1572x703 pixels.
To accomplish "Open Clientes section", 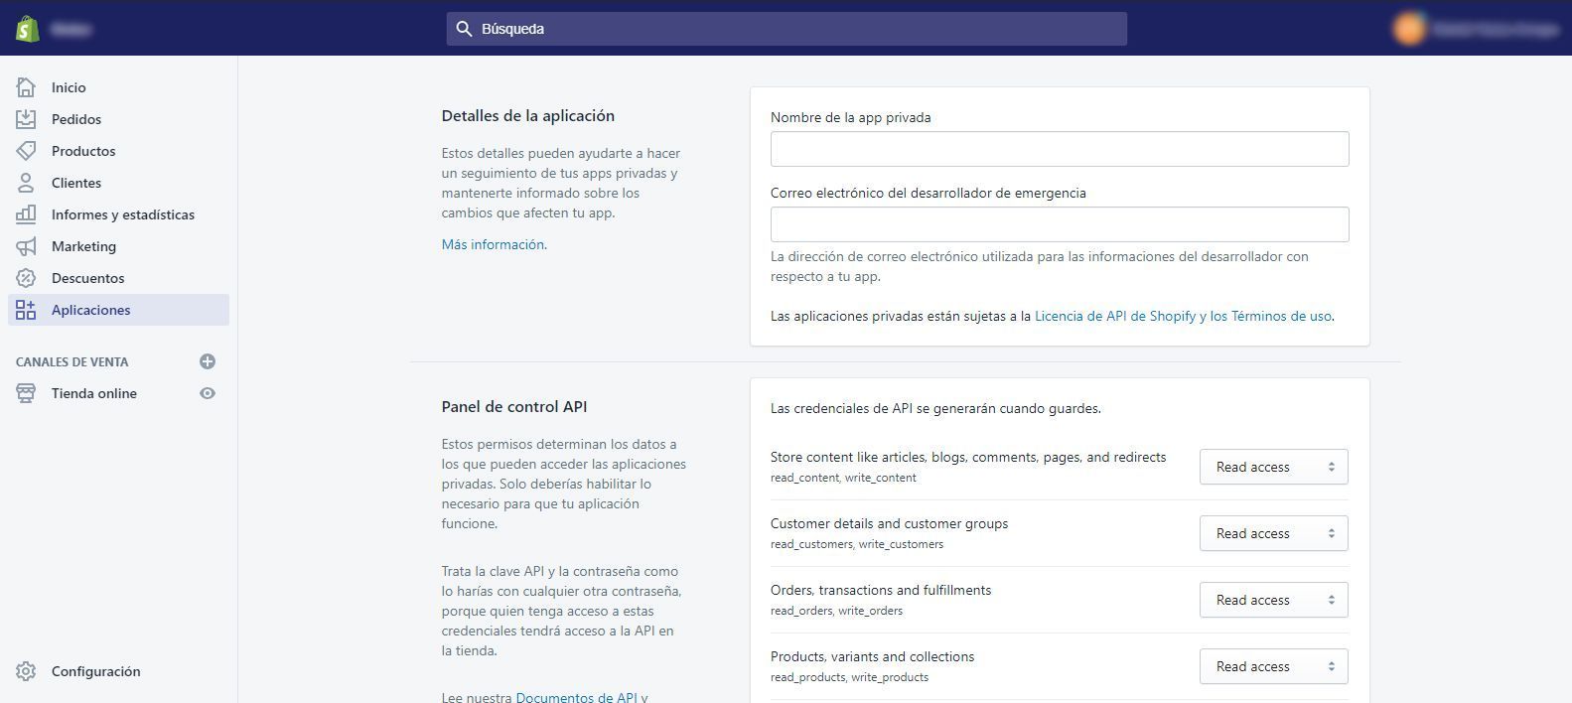I will [118, 183].
